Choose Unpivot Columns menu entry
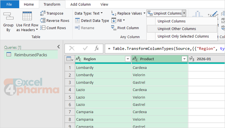This screenshot has width=225, height=128. click(182, 21)
